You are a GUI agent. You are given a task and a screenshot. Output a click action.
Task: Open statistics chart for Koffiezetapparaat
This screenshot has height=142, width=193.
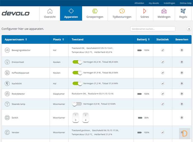pos(163,73)
